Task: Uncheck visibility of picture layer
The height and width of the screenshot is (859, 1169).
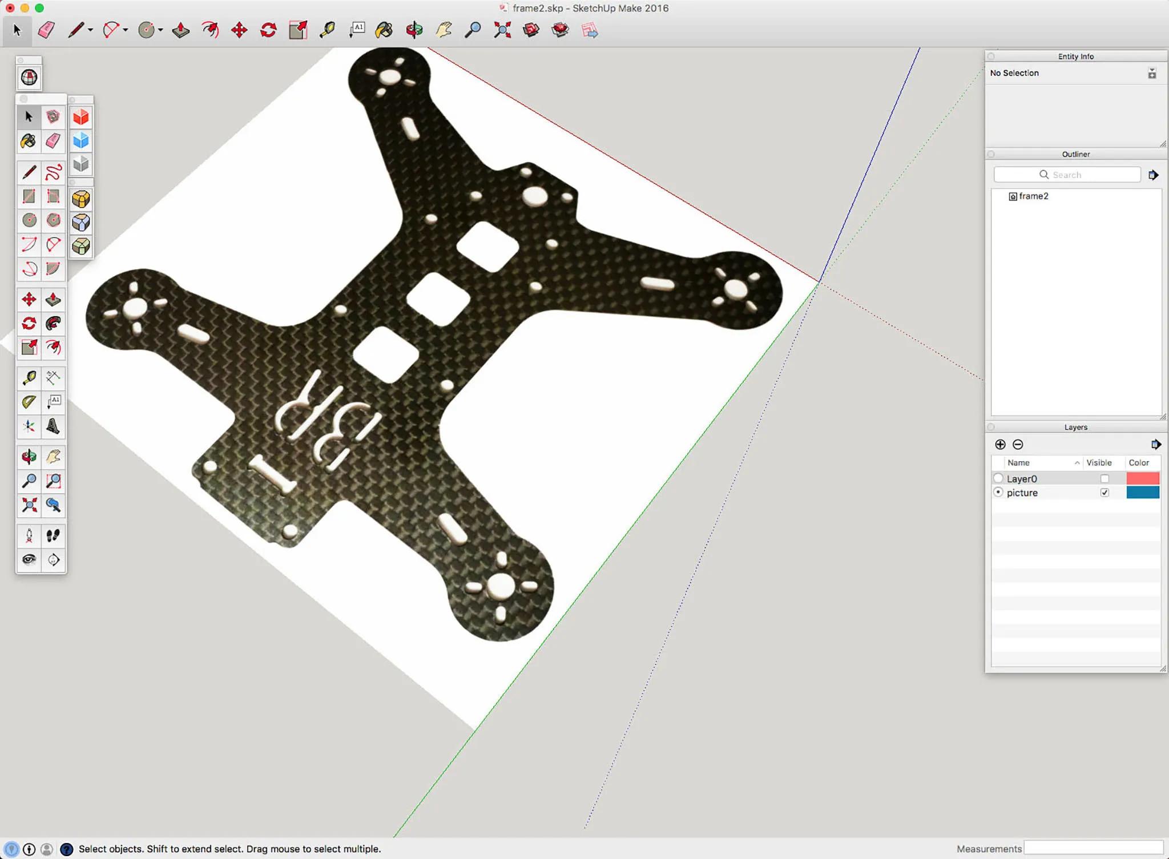Action: tap(1104, 493)
